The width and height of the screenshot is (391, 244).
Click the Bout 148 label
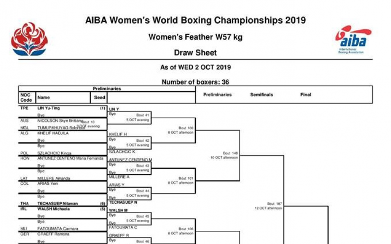(x=230, y=153)
